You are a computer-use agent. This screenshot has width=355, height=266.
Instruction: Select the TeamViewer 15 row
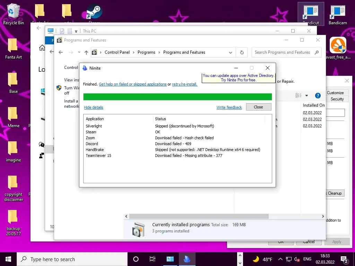[x=177, y=156]
